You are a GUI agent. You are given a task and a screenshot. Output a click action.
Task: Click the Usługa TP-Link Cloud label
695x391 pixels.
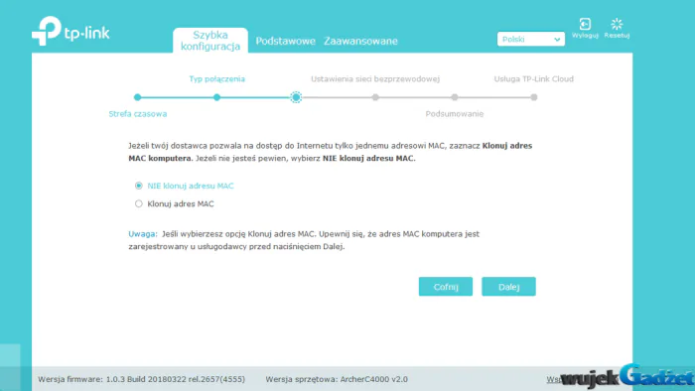point(534,78)
